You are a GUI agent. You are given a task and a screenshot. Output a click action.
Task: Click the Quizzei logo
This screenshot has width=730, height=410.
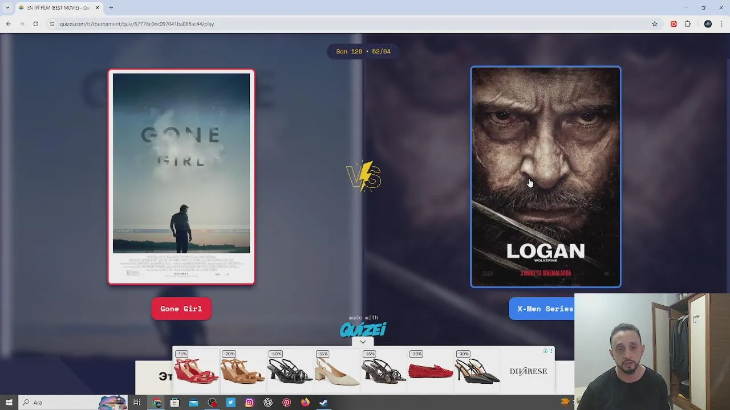coord(363,329)
